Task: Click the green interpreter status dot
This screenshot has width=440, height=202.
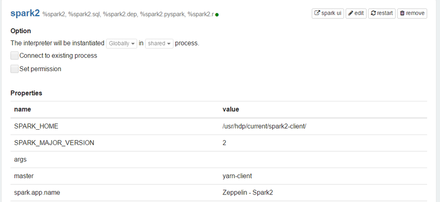Action: pos(217,15)
